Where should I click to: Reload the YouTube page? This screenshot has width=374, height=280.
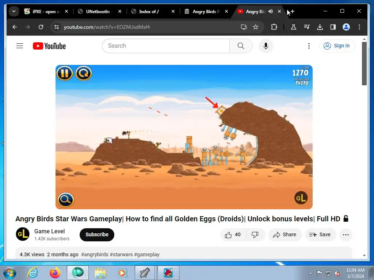(41, 27)
